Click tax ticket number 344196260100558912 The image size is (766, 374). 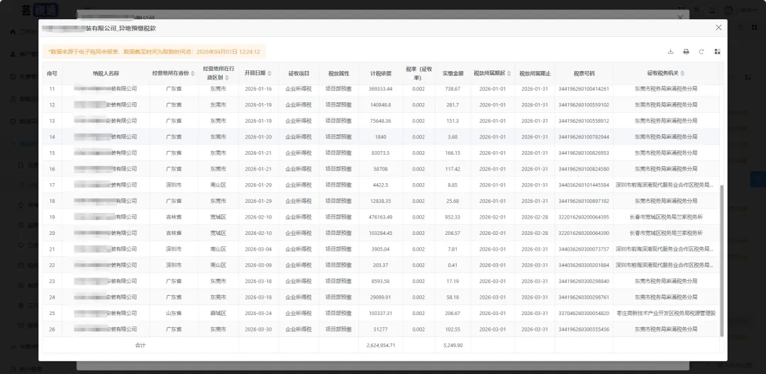[x=584, y=121]
